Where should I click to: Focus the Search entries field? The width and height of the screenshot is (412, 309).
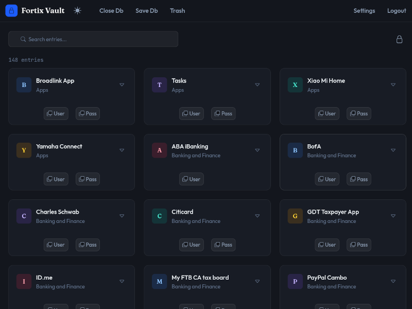tap(93, 39)
